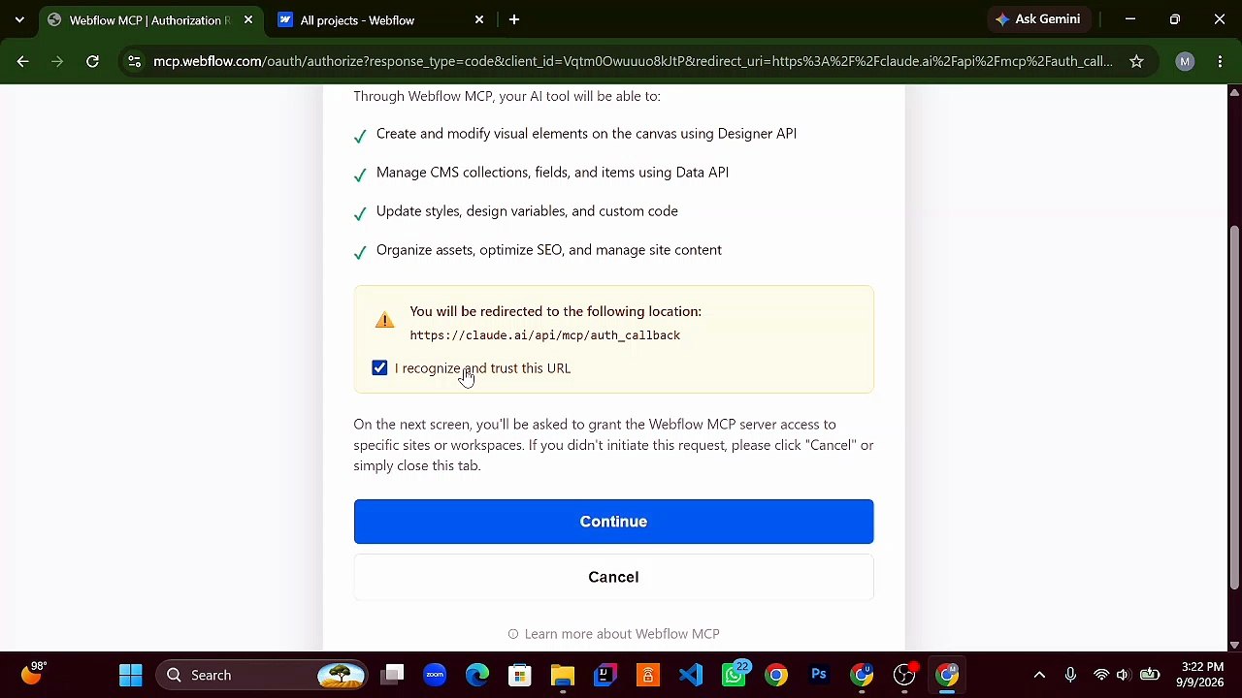Open the Windows Start menu
The width and height of the screenshot is (1242, 698).
coord(131,675)
